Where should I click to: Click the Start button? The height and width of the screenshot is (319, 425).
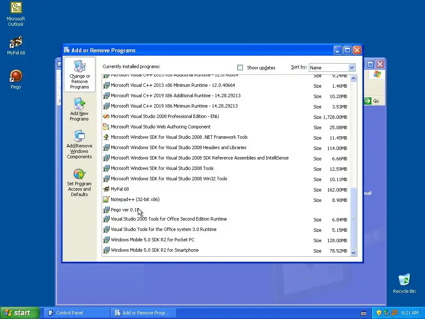pos(20,313)
